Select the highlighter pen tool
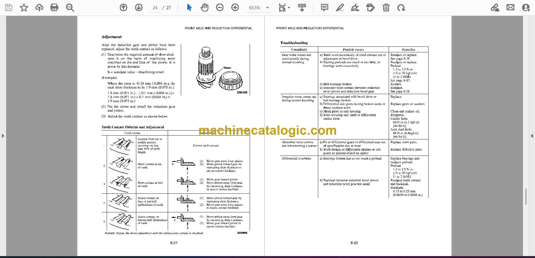The image size is (535, 258). pos(340,8)
